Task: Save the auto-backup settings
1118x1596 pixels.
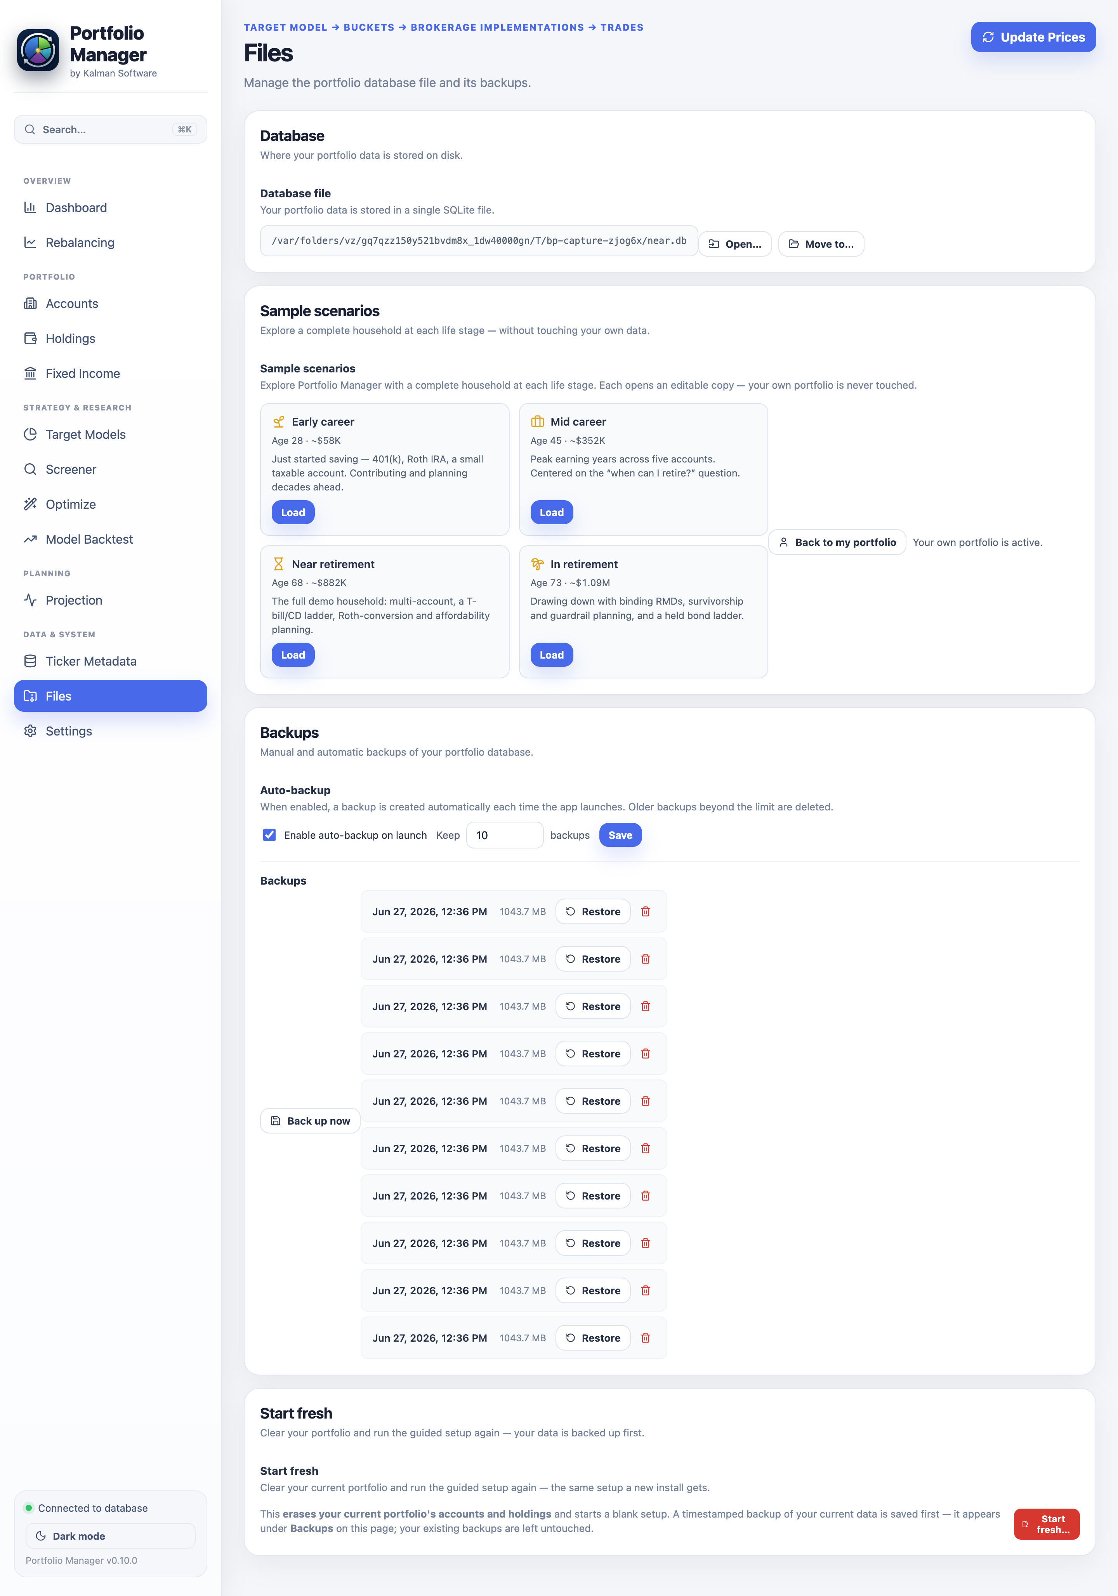Action: [x=620, y=835]
